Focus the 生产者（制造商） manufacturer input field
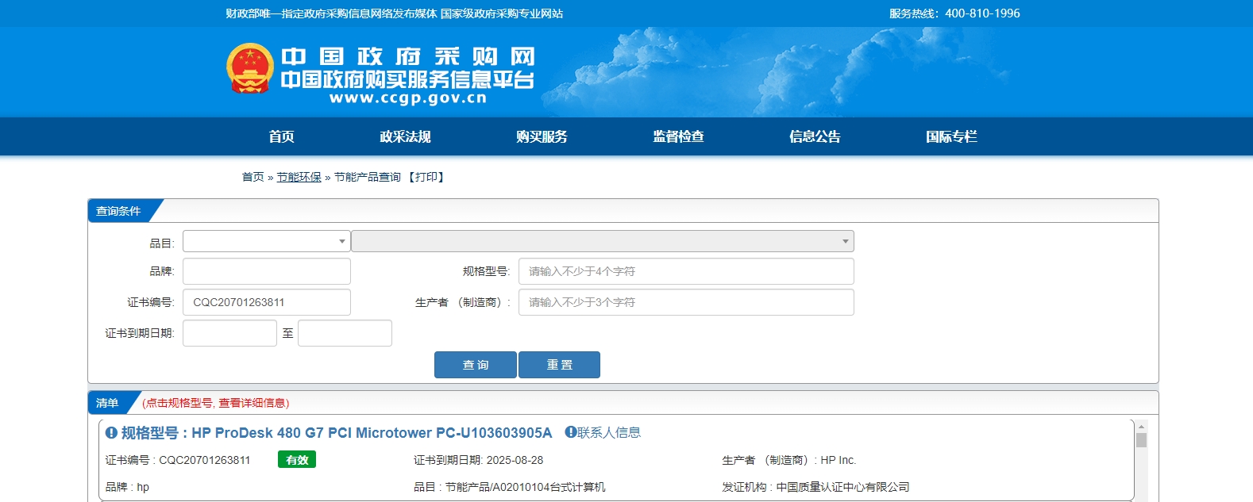Viewport: 1253px width, 502px height. click(x=686, y=302)
